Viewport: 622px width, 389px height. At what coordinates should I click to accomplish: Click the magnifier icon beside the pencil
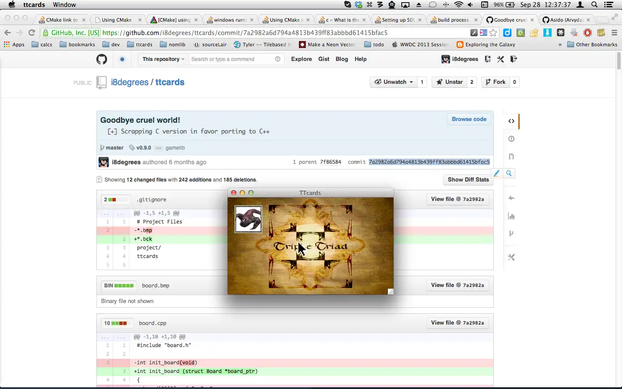click(509, 173)
